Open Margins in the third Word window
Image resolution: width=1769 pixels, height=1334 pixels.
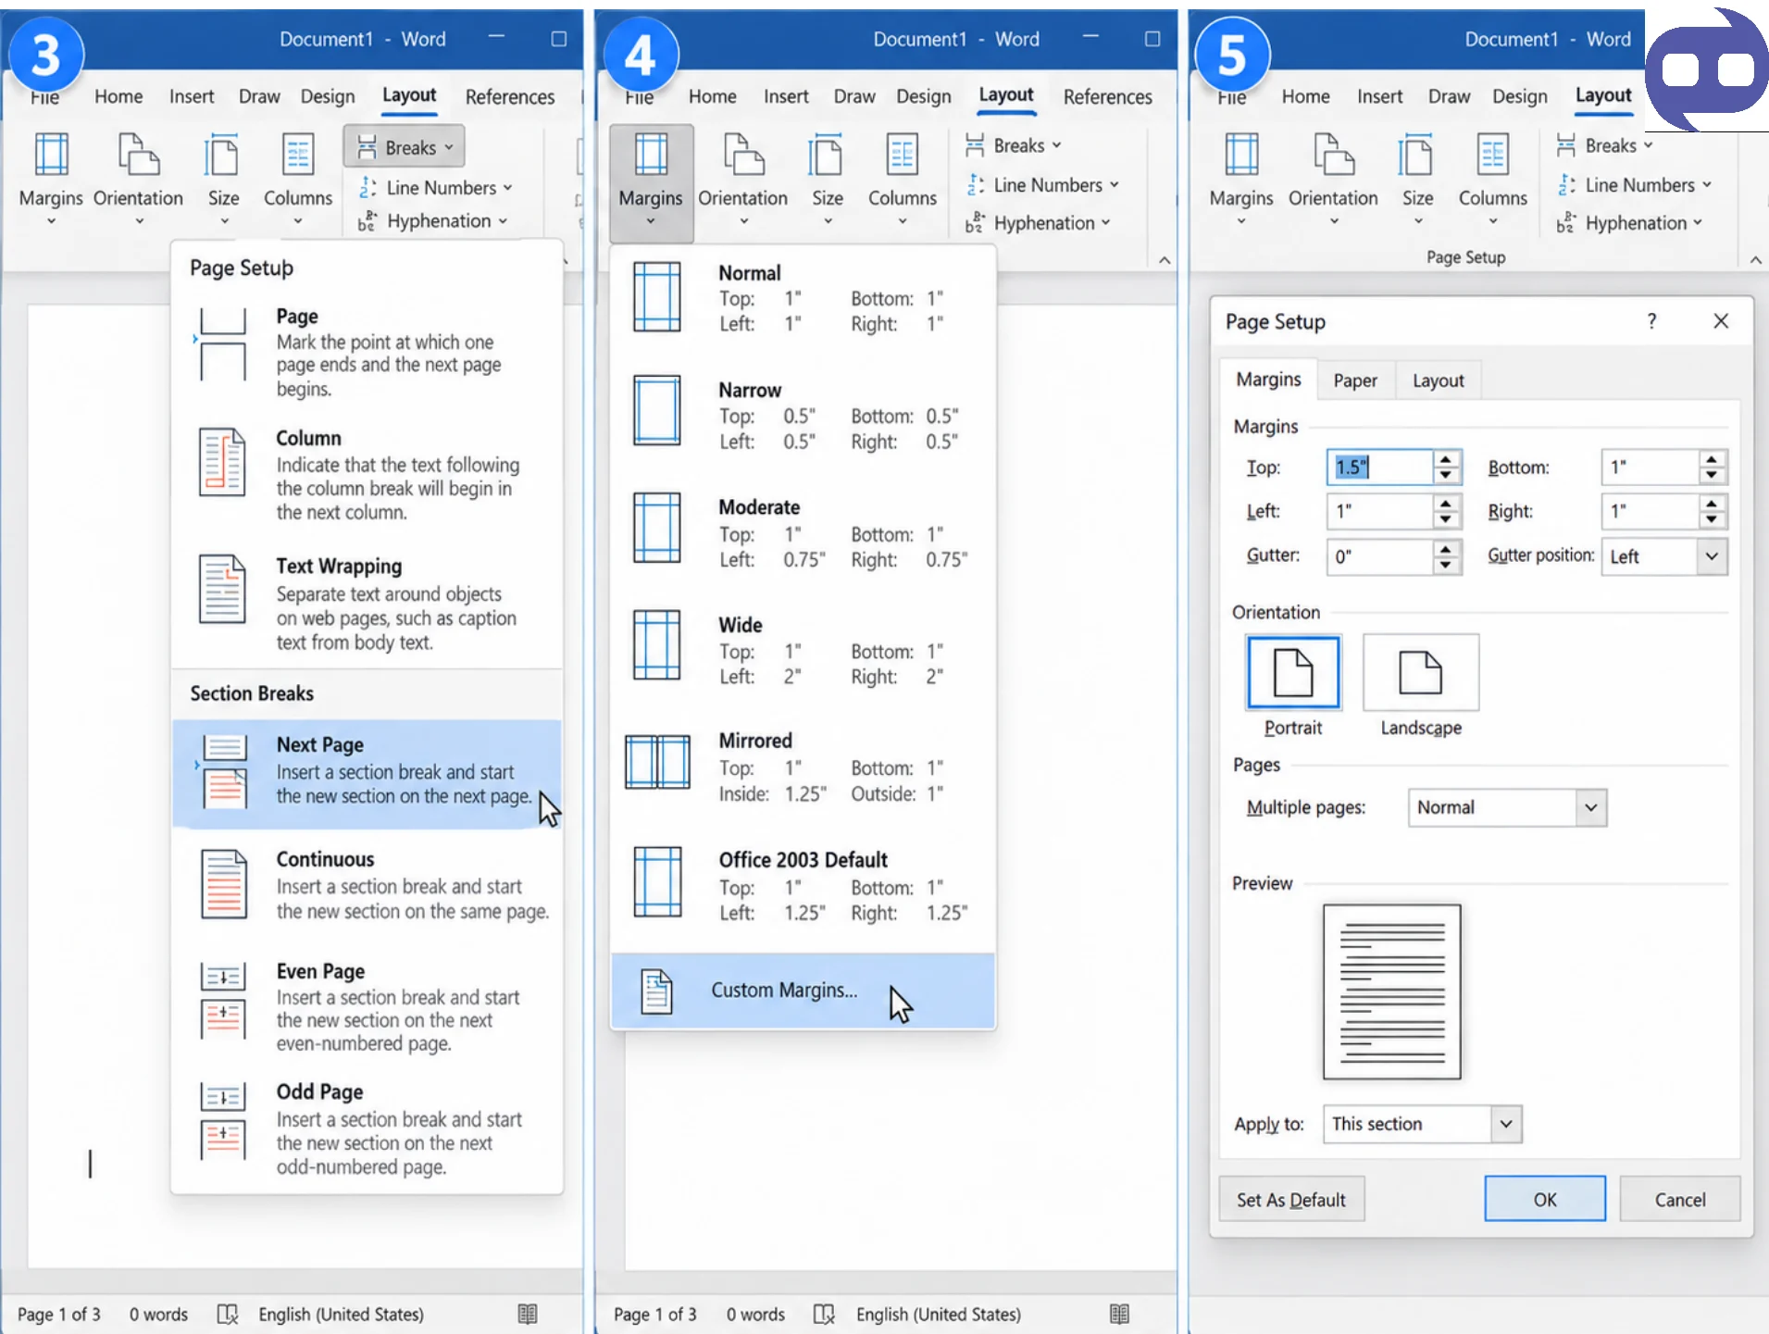tap(1240, 179)
